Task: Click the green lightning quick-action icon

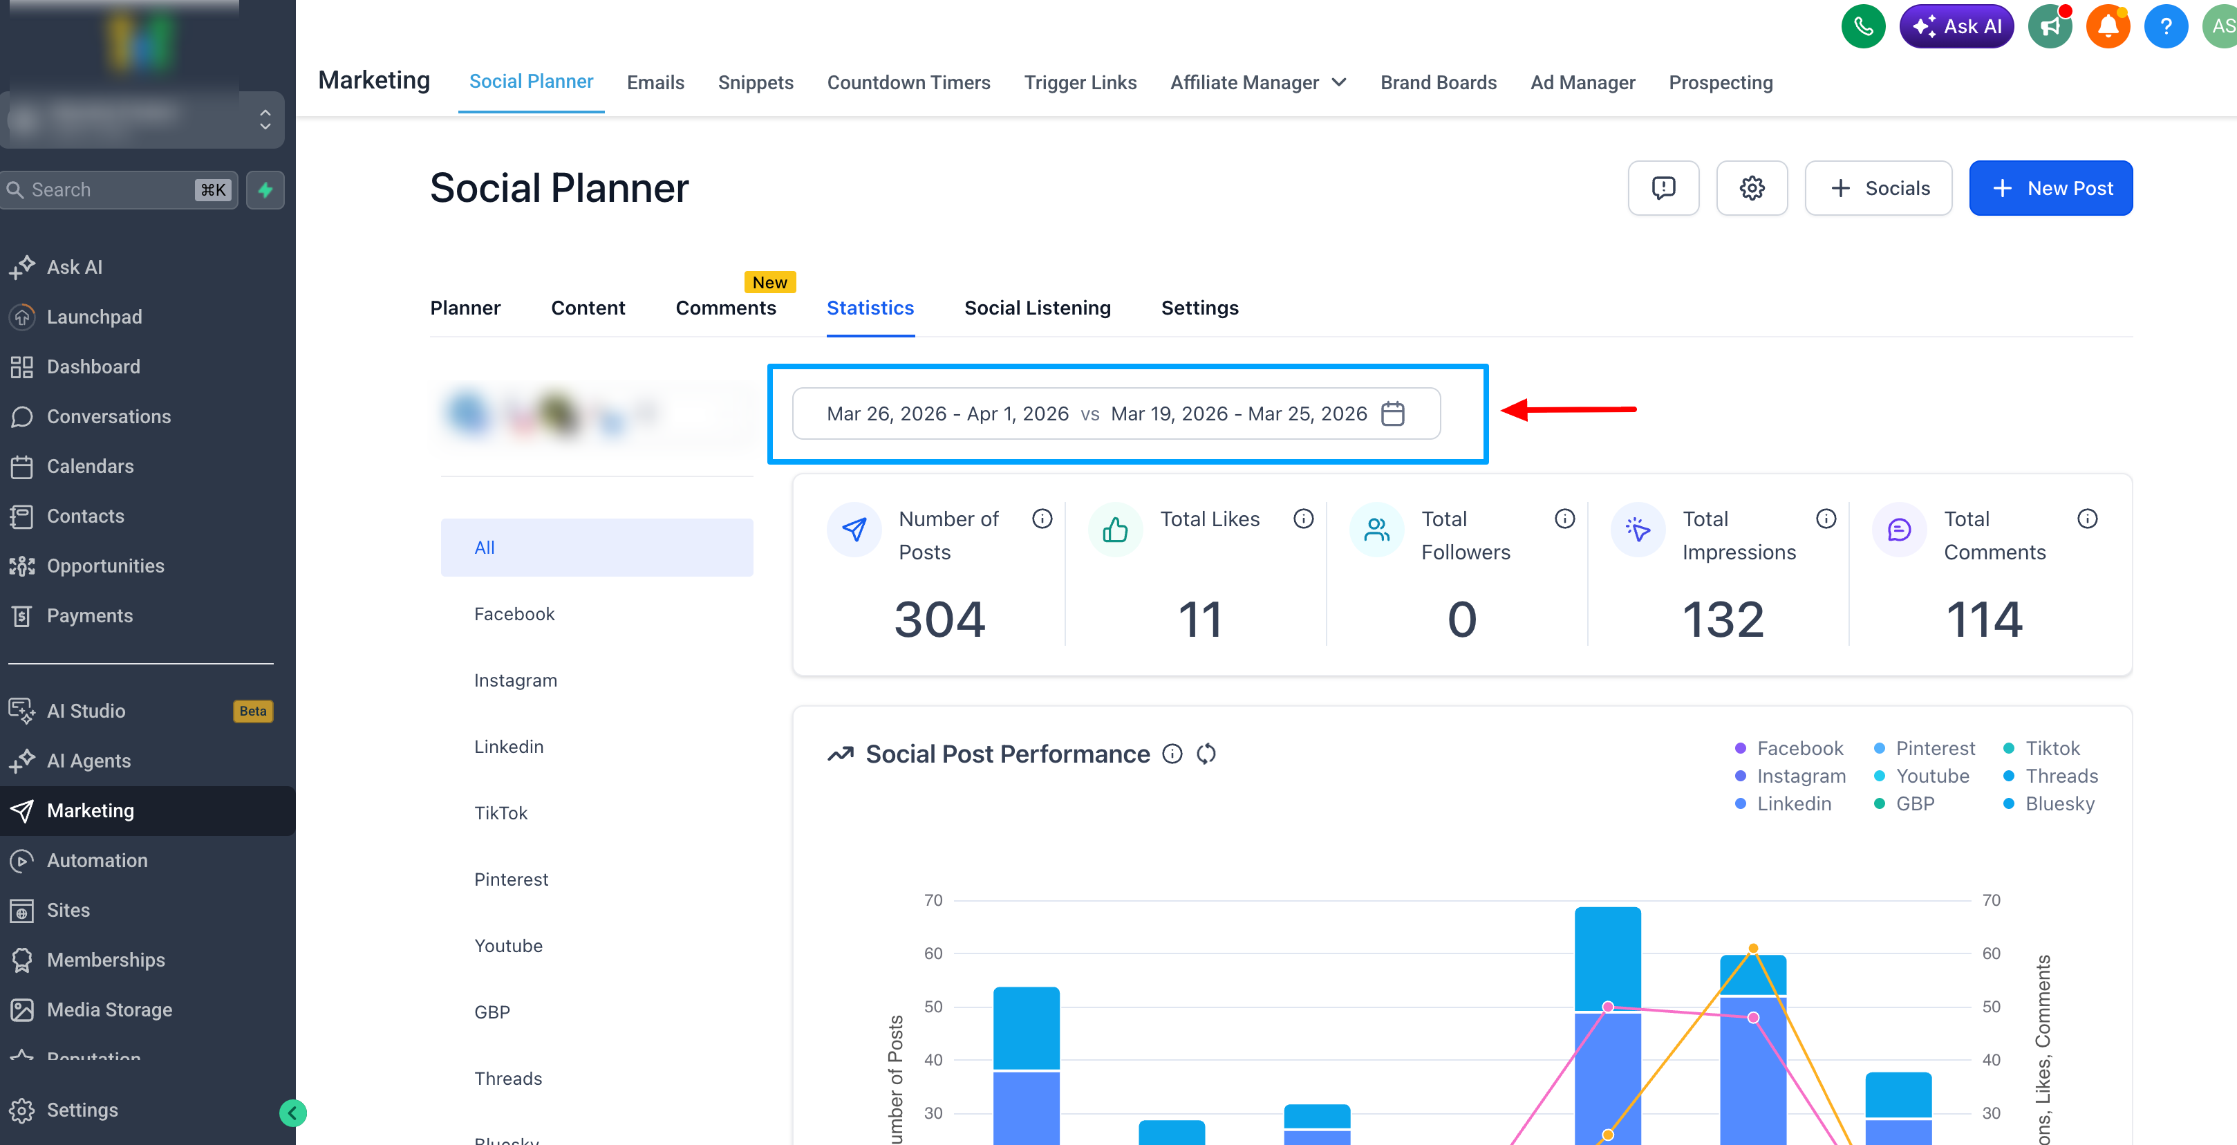Action: click(x=265, y=189)
